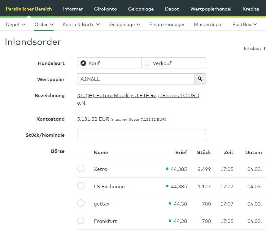Select the Verkauf radio button
Screen dimensions: 266x234
147,63
